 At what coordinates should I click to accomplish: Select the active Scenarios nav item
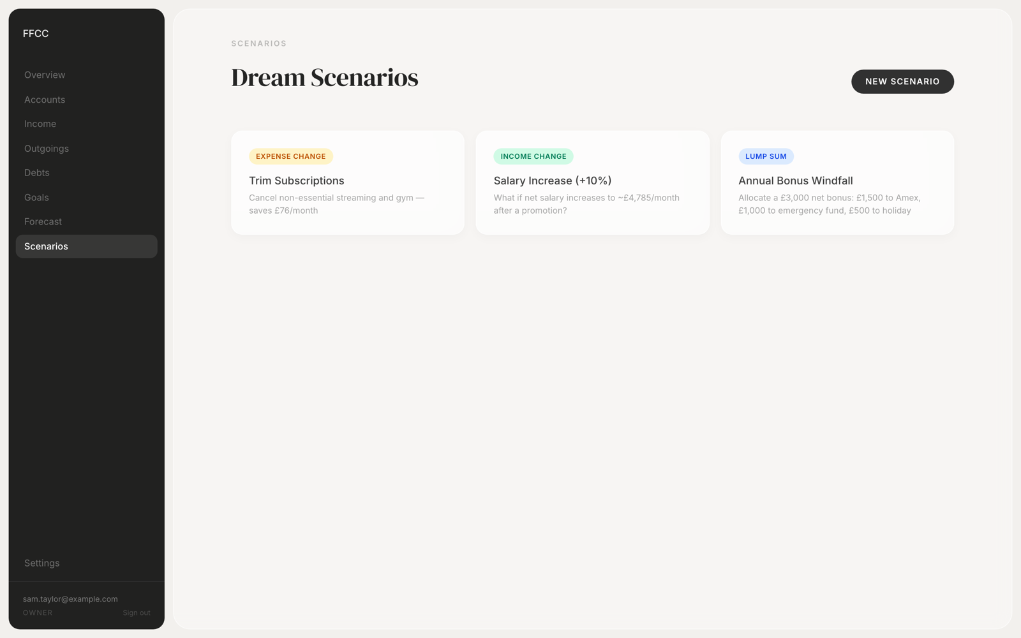click(x=86, y=246)
